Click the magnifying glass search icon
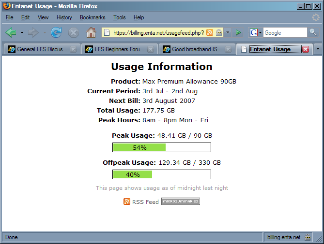324x244 pixels. coord(313,32)
